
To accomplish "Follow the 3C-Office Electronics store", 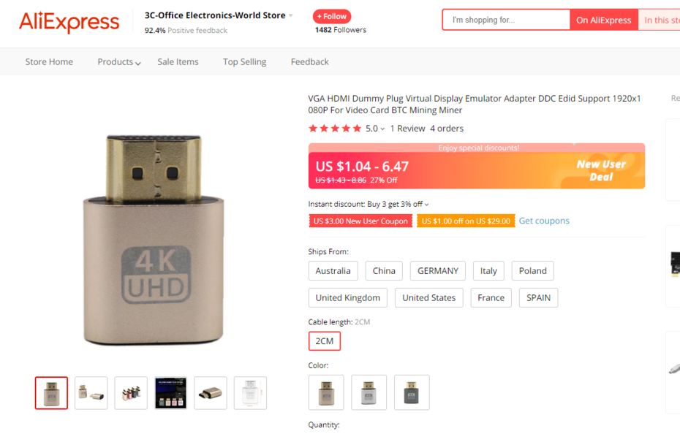I will [332, 16].
